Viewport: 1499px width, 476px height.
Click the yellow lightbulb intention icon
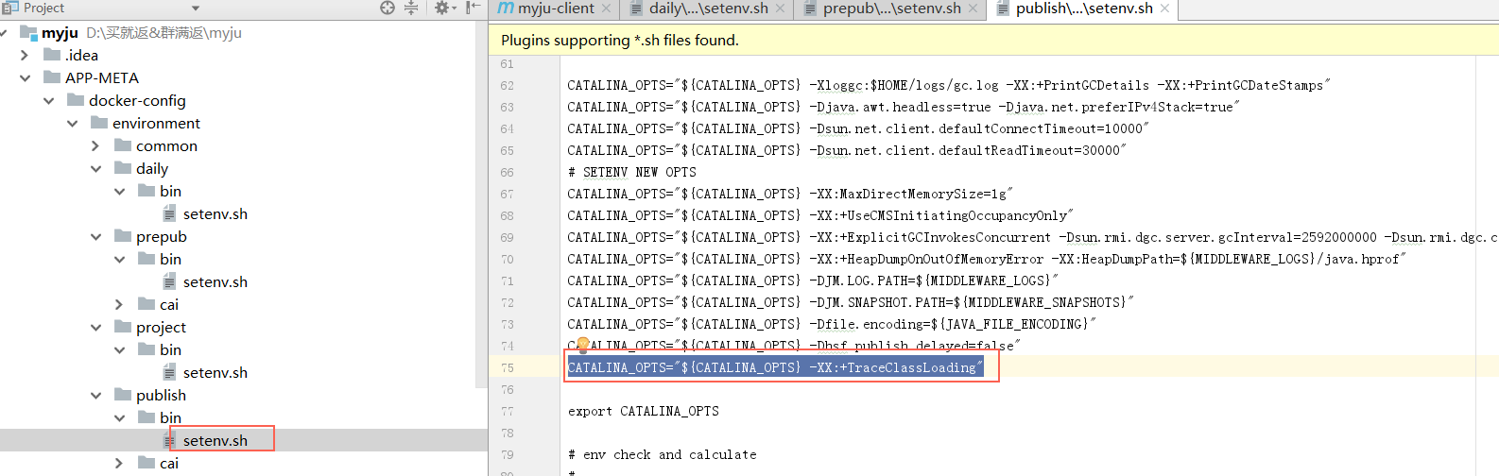tap(583, 345)
